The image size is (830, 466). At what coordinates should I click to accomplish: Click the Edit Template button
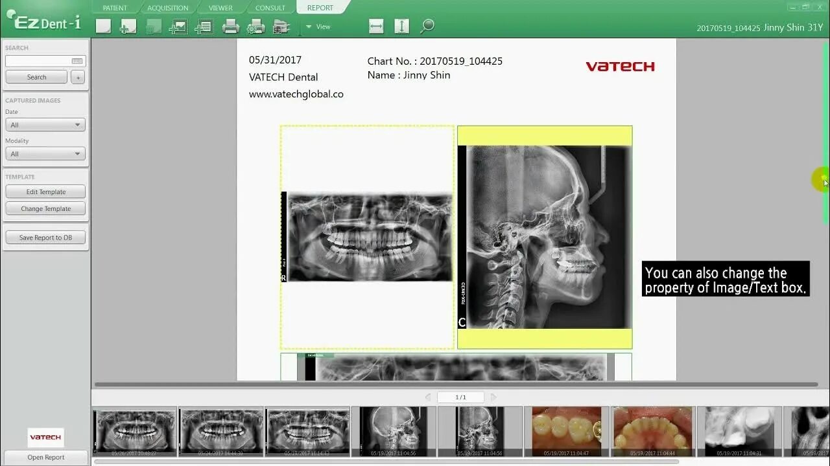click(x=45, y=192)
